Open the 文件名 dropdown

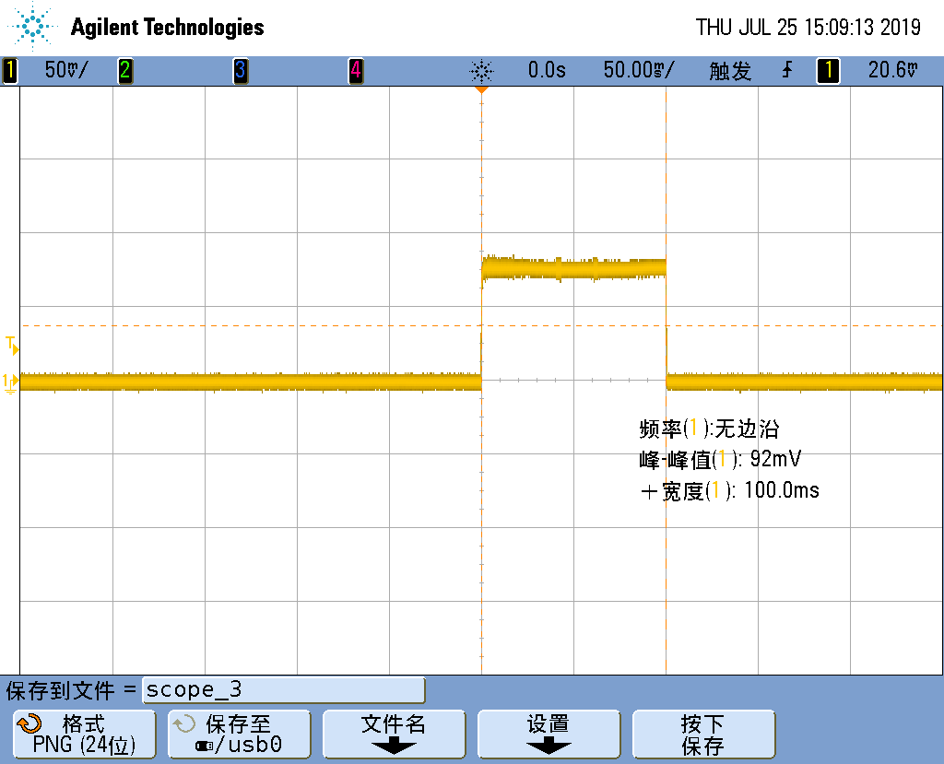[394, 734]
